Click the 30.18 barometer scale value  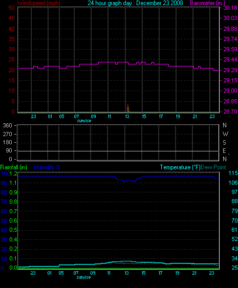[x=230, y=8]
